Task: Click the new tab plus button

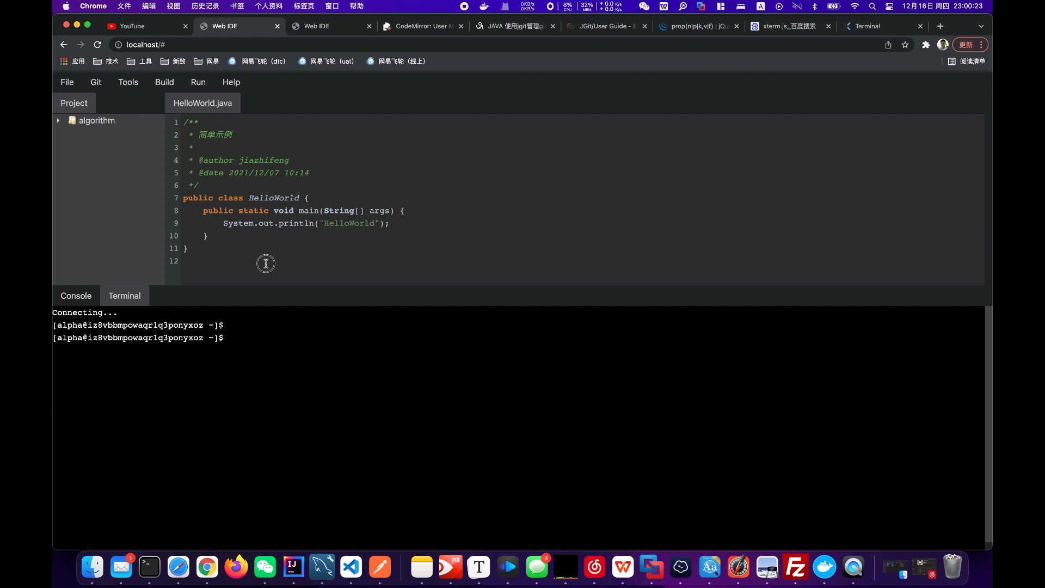Action: pos(940,26)
